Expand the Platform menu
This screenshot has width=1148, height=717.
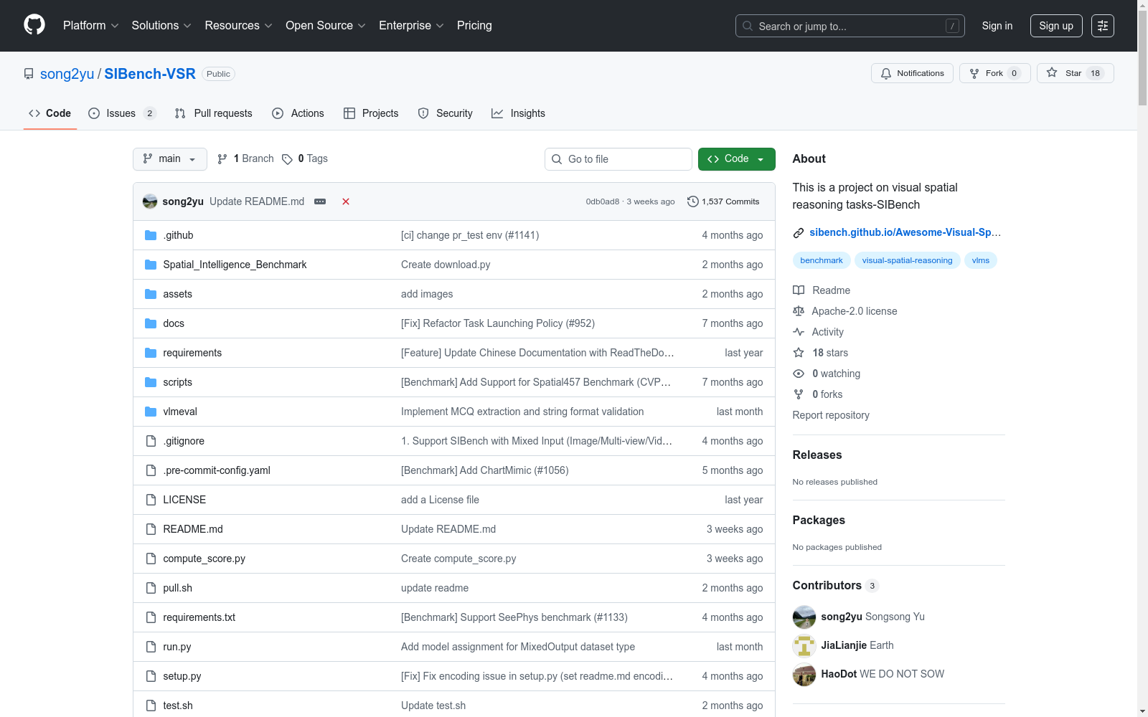(90, 26)
